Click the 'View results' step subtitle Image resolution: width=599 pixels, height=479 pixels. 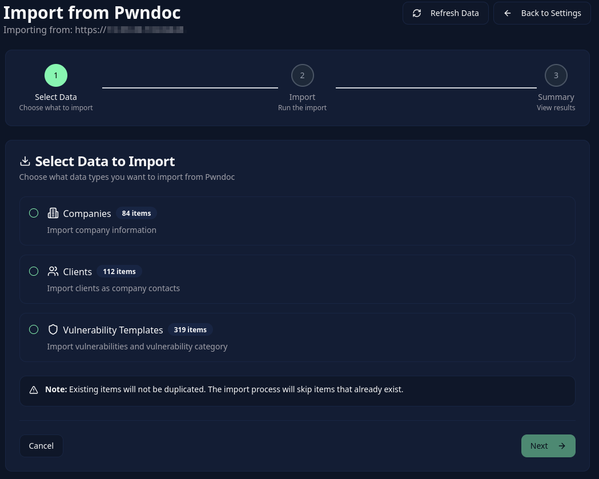(x=556, y=108)
